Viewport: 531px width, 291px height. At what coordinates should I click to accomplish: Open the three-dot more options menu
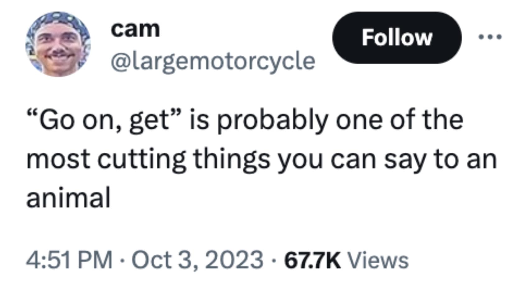pos(490,37)
